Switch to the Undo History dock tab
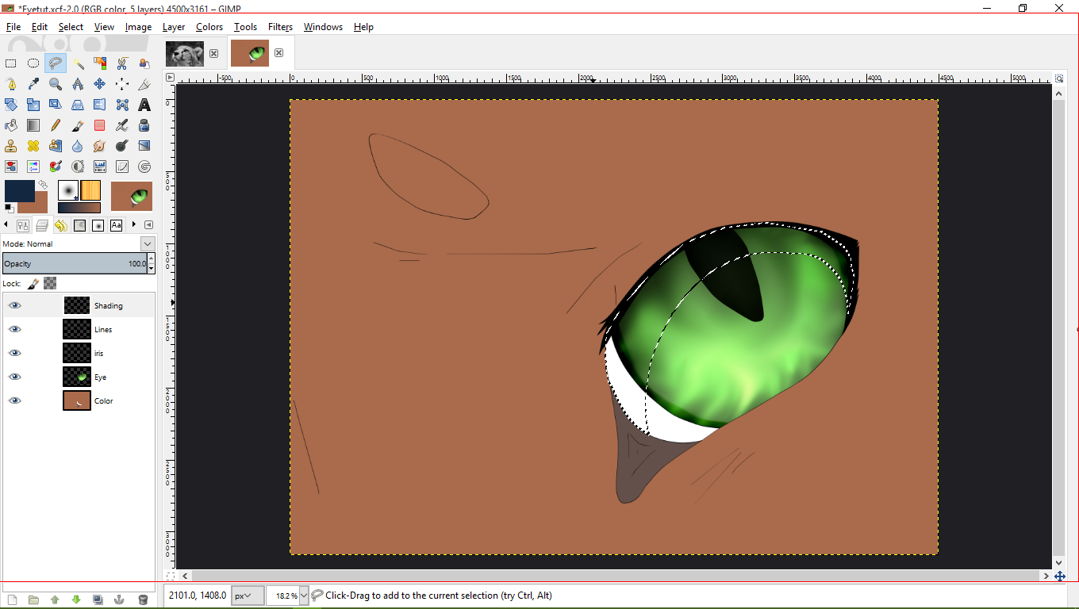Screen dimensions: 1079x609 pos(60,225)
